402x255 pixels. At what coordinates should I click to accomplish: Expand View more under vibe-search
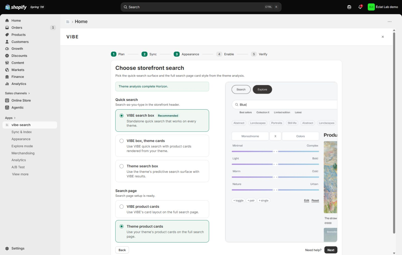(x=20, y=174)
